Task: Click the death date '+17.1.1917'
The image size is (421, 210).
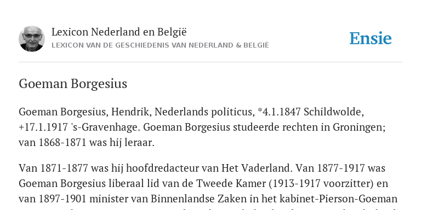Action: tap(43, 127)
